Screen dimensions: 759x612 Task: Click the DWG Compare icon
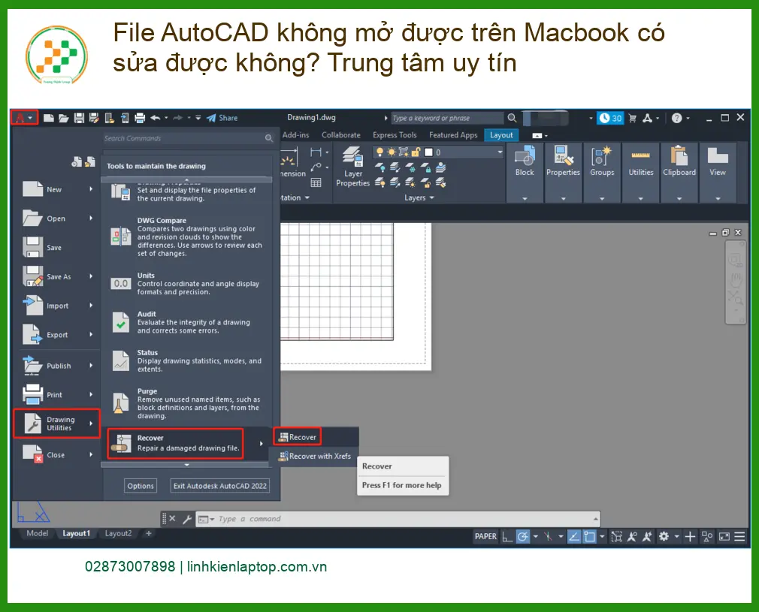[x=120, y=237]
